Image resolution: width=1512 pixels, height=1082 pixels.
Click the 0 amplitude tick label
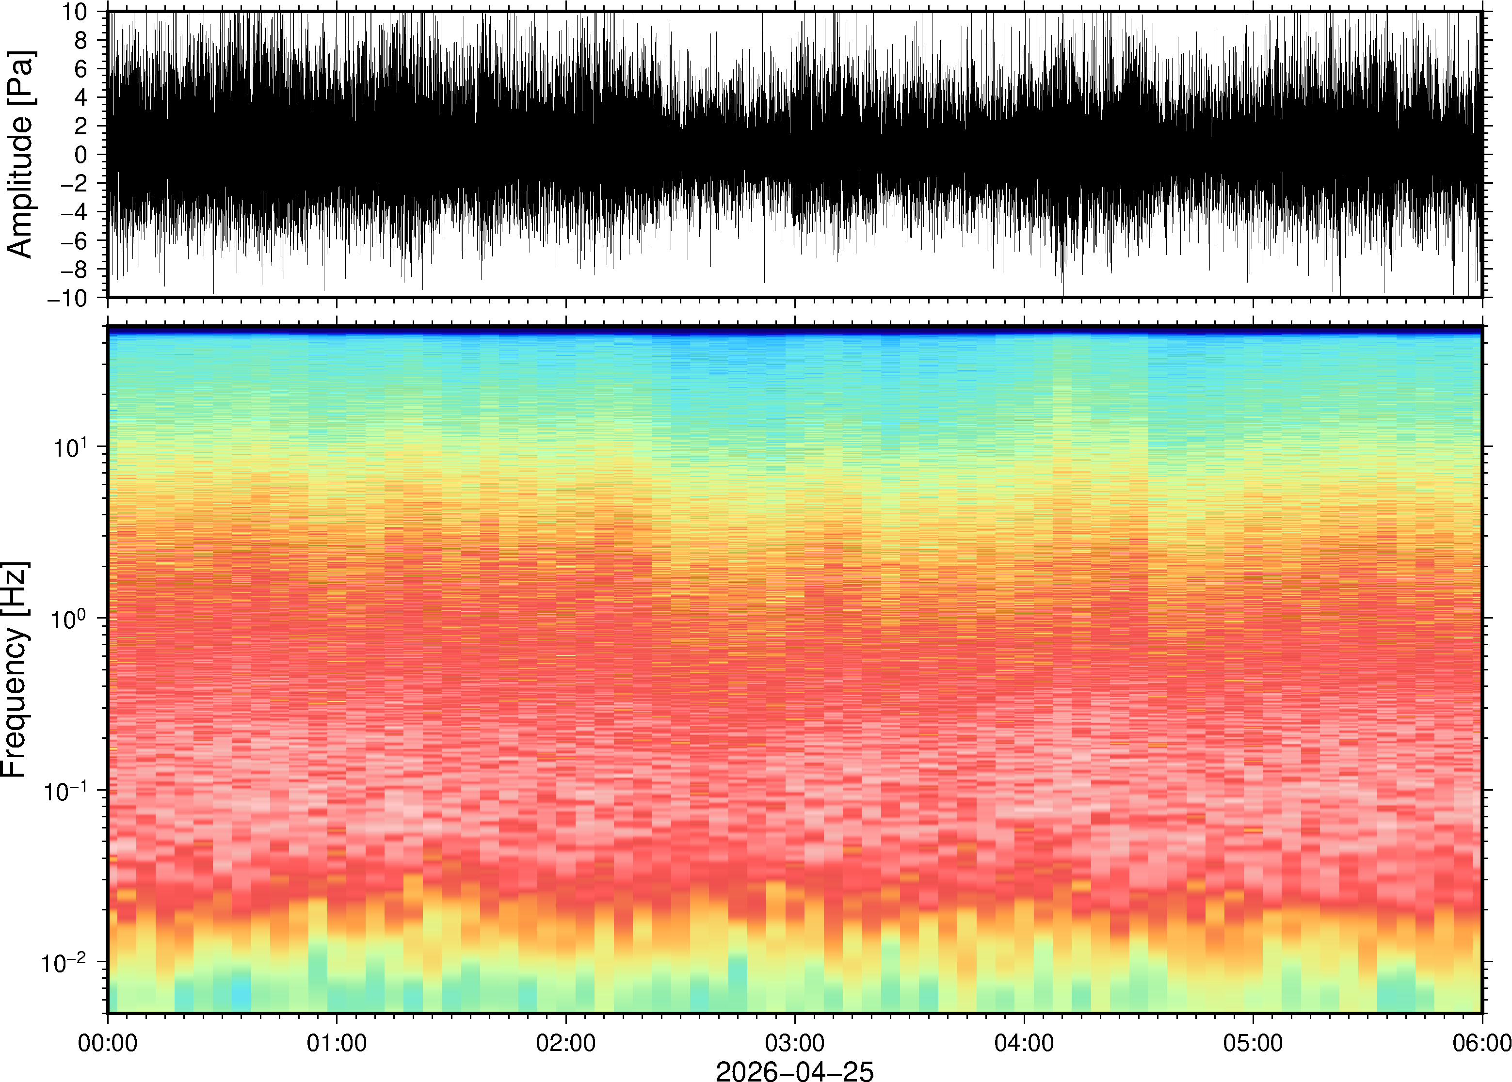80,155
